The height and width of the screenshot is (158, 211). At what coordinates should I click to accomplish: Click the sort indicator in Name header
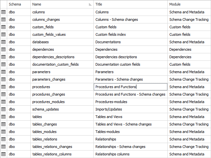90,5
